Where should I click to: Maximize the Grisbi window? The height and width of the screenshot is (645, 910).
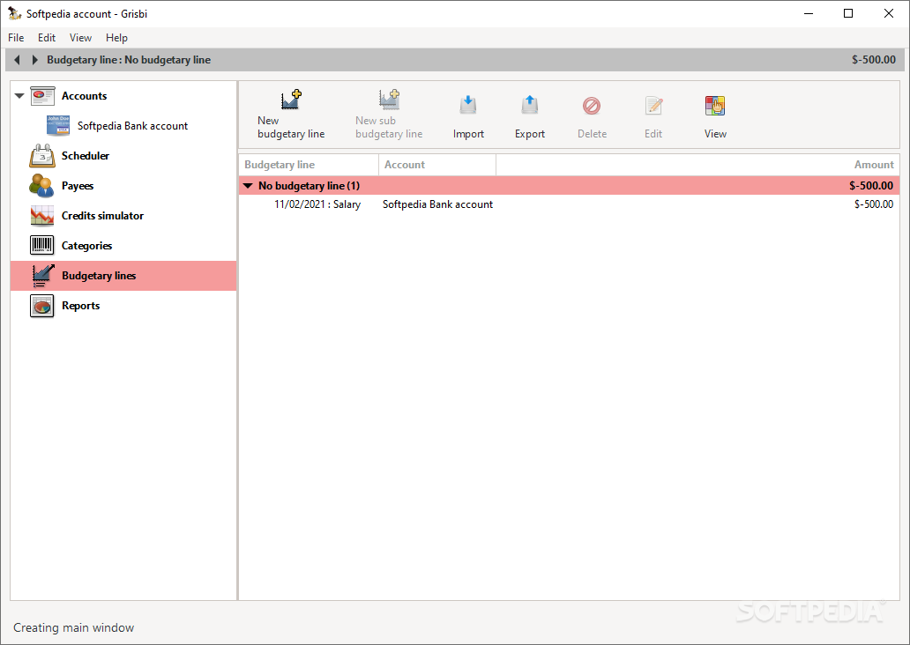(848, 13)
